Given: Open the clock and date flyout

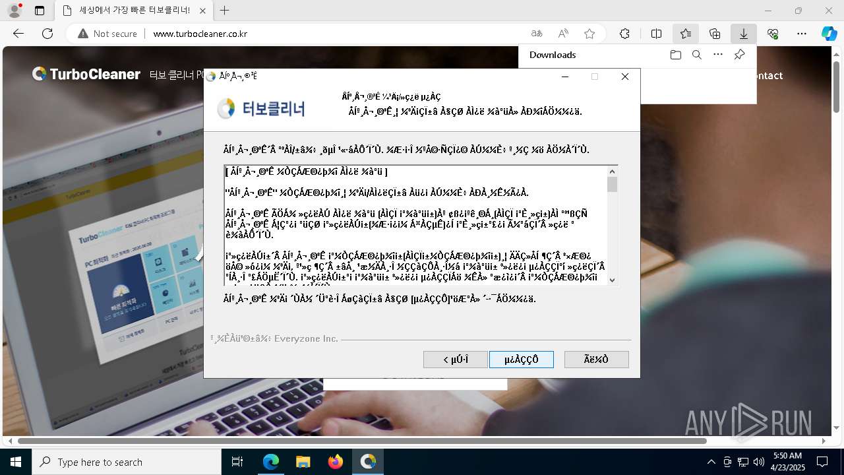Looking at the screenshot, I should coord(787,462).
